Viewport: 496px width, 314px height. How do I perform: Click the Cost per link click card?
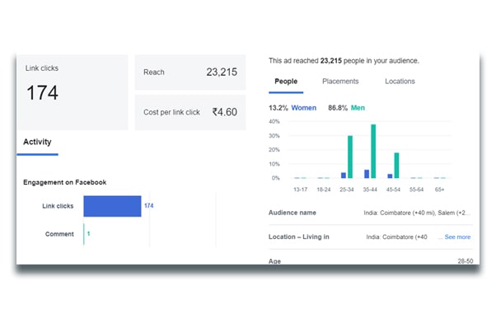point(190,112)
